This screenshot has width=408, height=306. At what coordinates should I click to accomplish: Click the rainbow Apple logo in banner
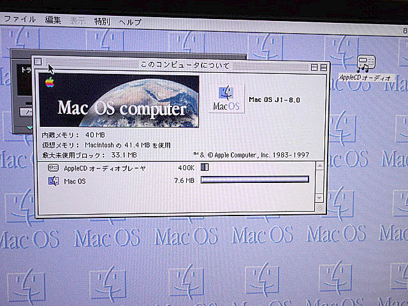50,82
